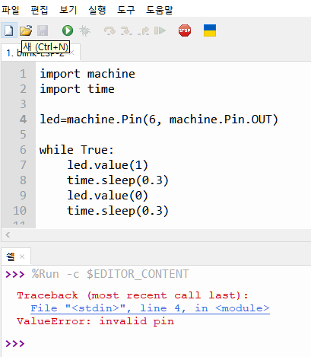This screenshot has width=311, height=357.
Task: Click the left arrow of horizontal scrollbar
Action: click(x=8, y=235)
